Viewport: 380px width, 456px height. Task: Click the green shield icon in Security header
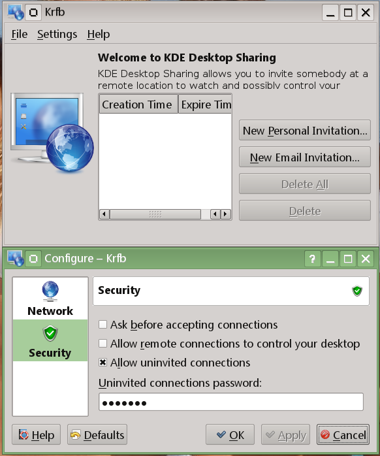(x=357, y=291)
